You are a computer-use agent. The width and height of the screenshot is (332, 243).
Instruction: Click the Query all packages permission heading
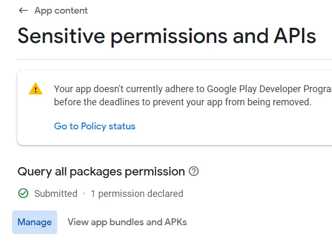101,172
